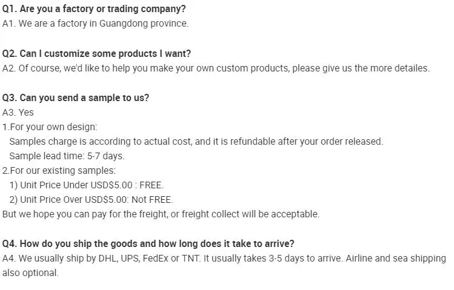Click the "A3. Yes" answer text
The height and width of the screenshot is (290, 454).
(x=18, y=112)
